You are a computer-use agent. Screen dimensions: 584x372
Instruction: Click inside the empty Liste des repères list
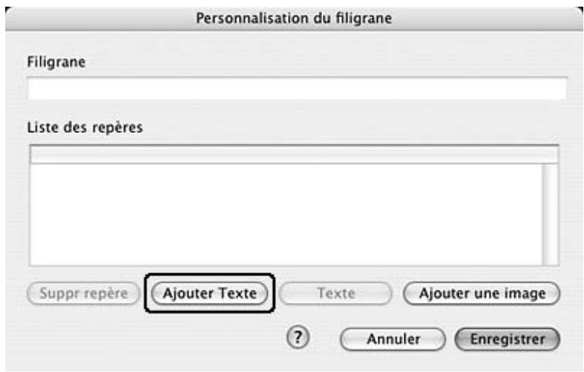tap(286, 215)
